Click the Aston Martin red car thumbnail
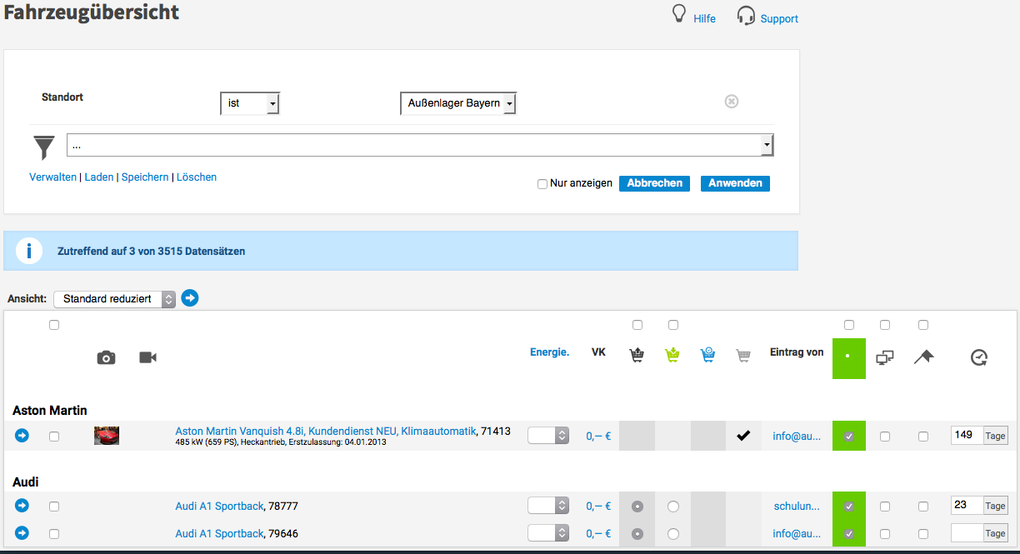1020x554 pixels. click(x=107, y=435)
